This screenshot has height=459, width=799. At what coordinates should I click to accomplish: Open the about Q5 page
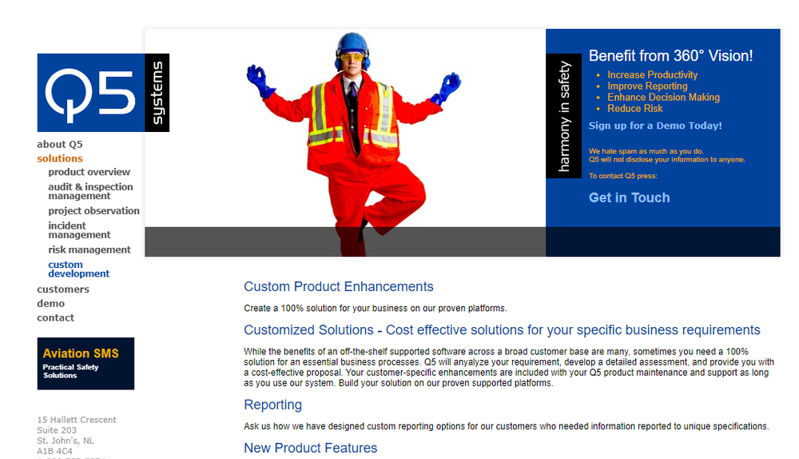[60, 144]
